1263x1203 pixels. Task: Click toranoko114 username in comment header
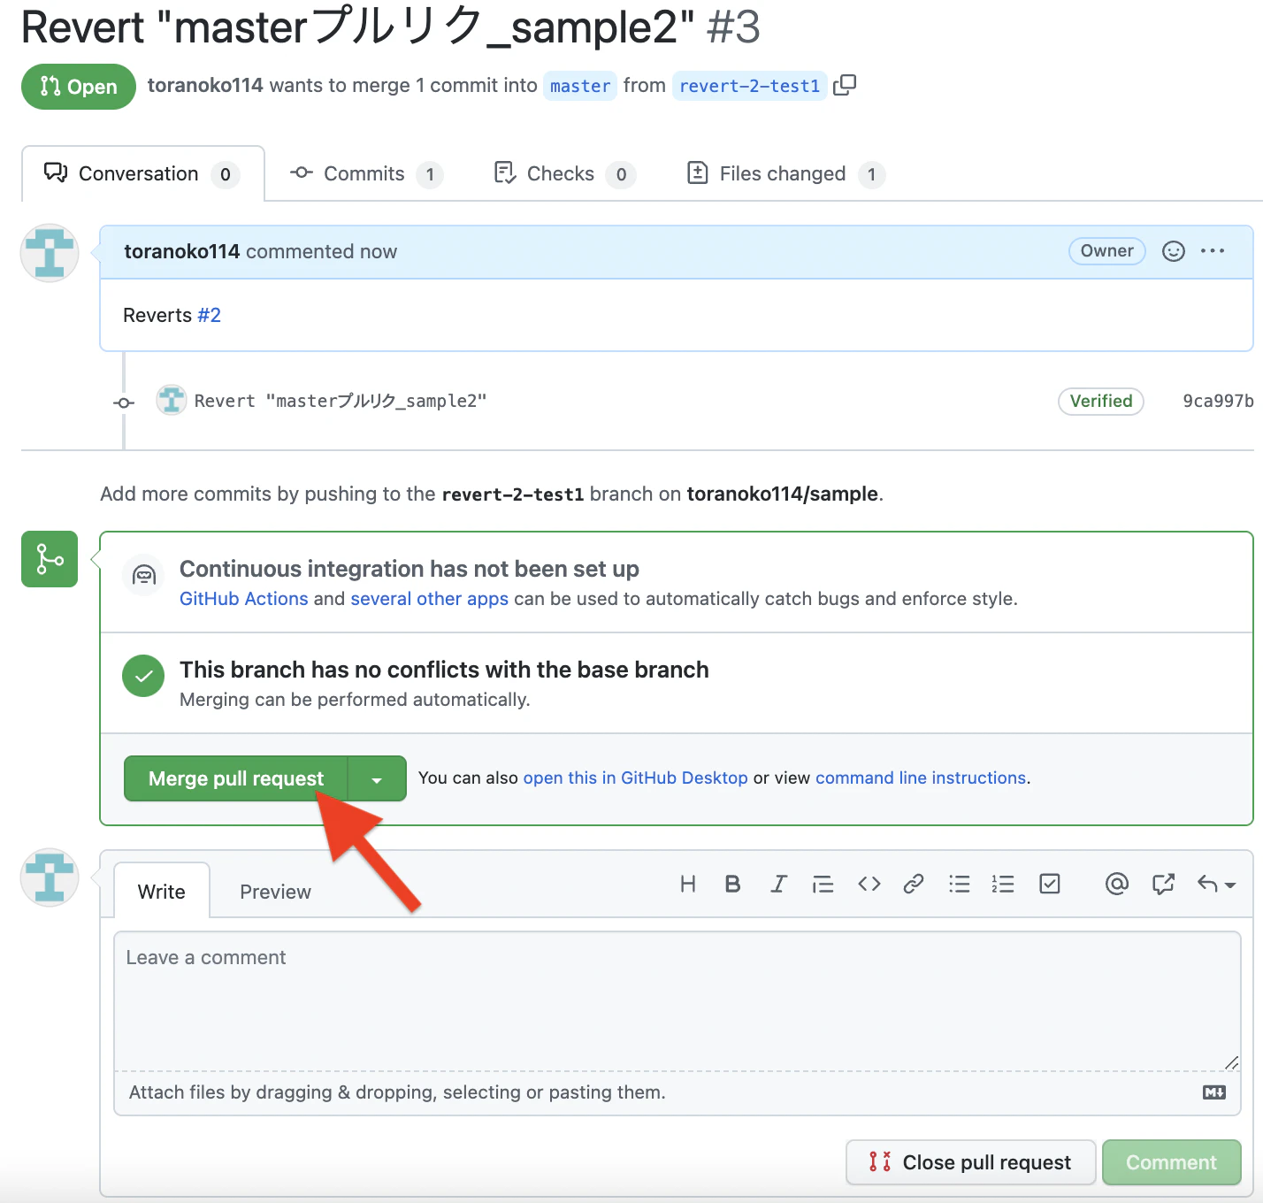pos(182,251)
